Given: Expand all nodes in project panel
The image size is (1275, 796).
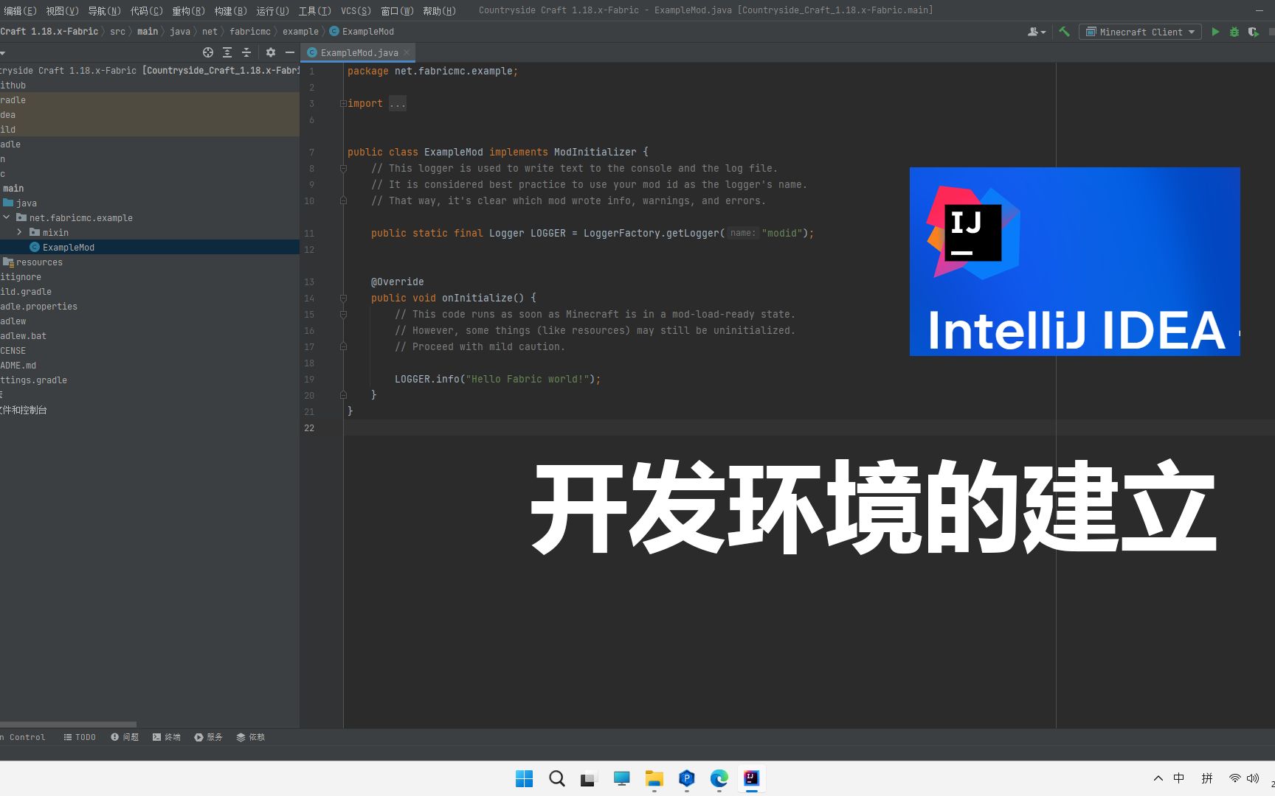Looking at the screenshot, I should (227, 52).
